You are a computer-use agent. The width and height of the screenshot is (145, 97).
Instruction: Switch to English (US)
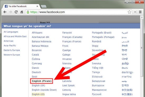38,94
